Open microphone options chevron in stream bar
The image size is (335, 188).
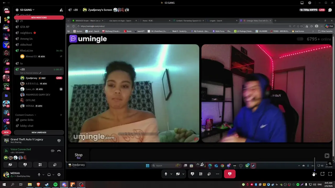pos(171,174)
